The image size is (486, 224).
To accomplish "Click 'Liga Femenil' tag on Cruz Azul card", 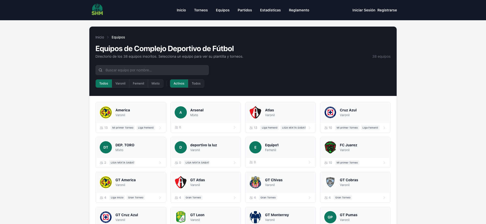I will 370,128.
